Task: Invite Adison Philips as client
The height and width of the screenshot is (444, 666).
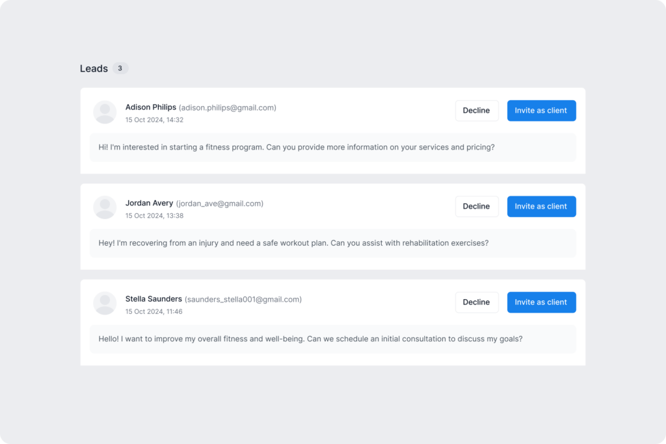Action: point(541,111)
